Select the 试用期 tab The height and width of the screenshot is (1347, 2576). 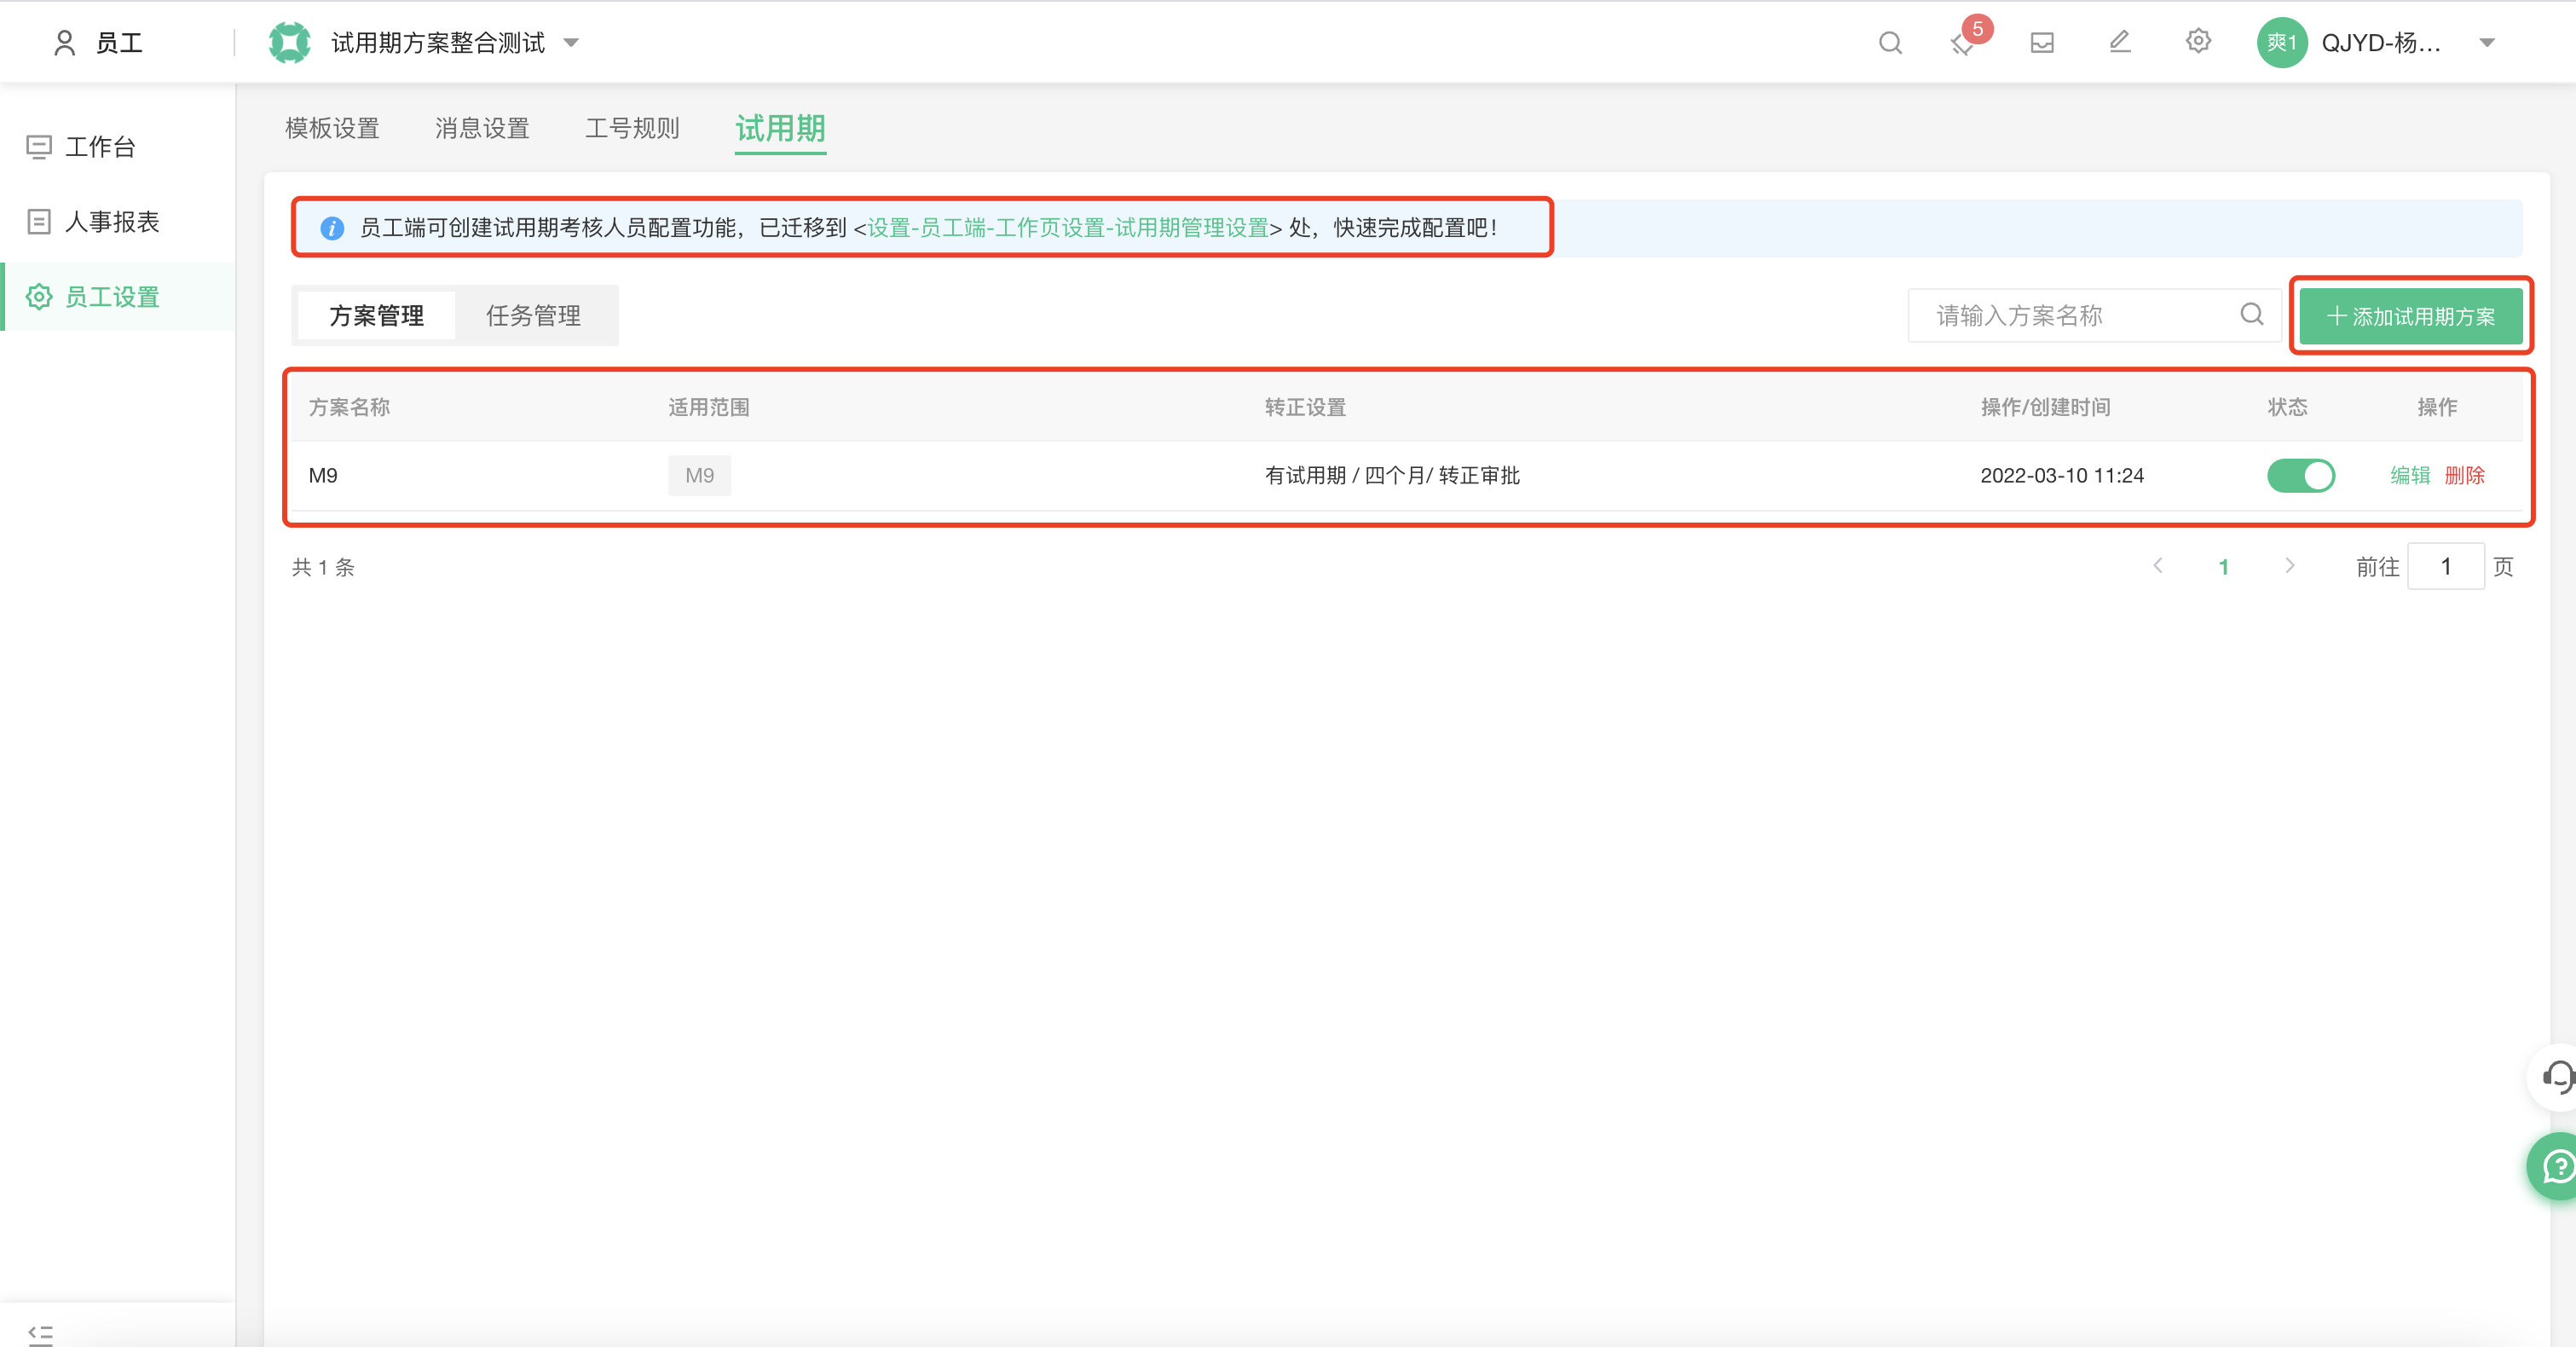coord(781,129)
